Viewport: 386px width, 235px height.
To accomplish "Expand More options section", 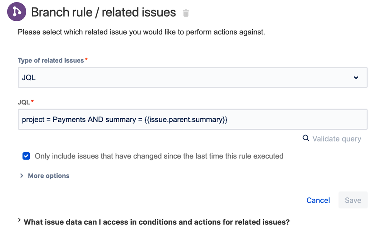I will 48,176.
